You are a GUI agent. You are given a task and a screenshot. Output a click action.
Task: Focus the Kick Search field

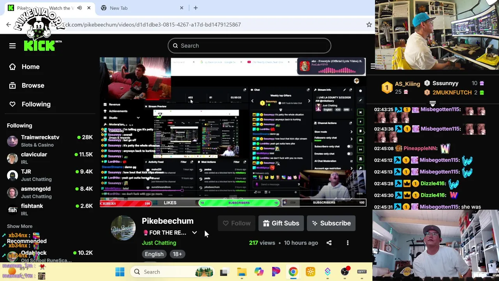249,46
